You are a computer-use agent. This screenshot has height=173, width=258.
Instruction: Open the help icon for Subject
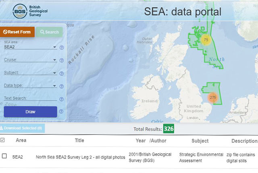[x=62, y=73]
